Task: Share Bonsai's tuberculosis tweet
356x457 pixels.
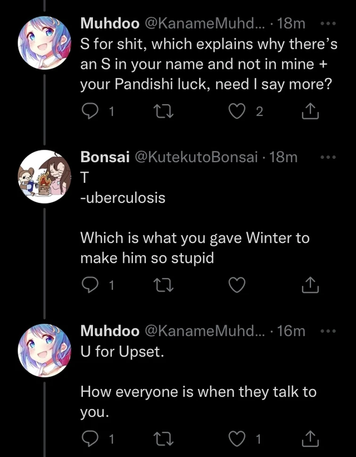Action: 310,285
